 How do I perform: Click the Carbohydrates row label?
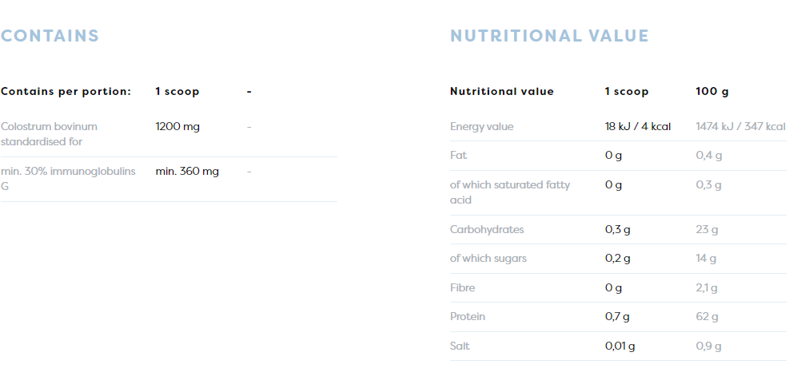tap(487, 230)
